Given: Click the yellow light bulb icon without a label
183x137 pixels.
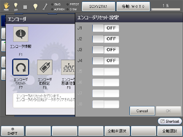Looking at the screenshot, I should pos(35,7).
